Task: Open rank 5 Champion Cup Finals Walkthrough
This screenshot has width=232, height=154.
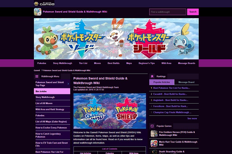Action: pos(172,112)
